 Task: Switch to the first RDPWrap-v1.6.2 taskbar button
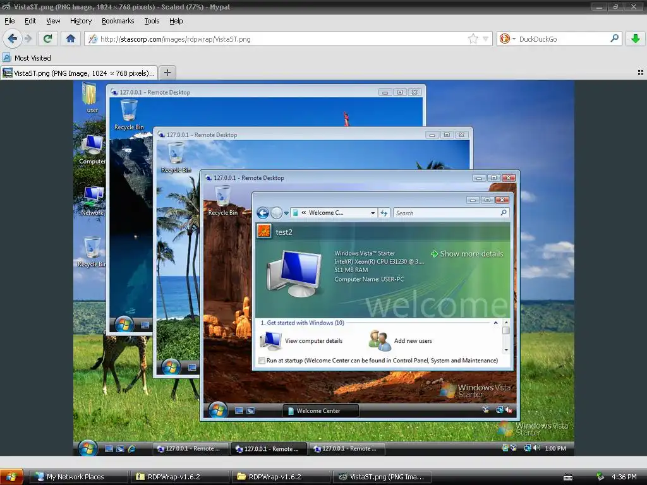point(180,477)
